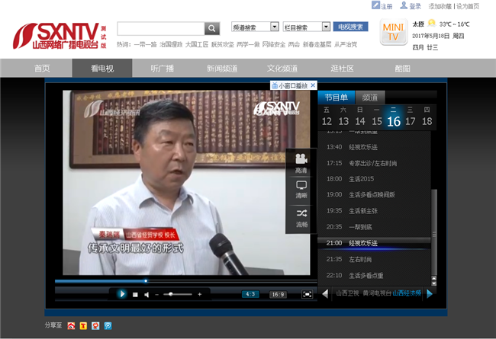
Task: Select the 21:00 经视欢乐送 program
Action: 374,243
